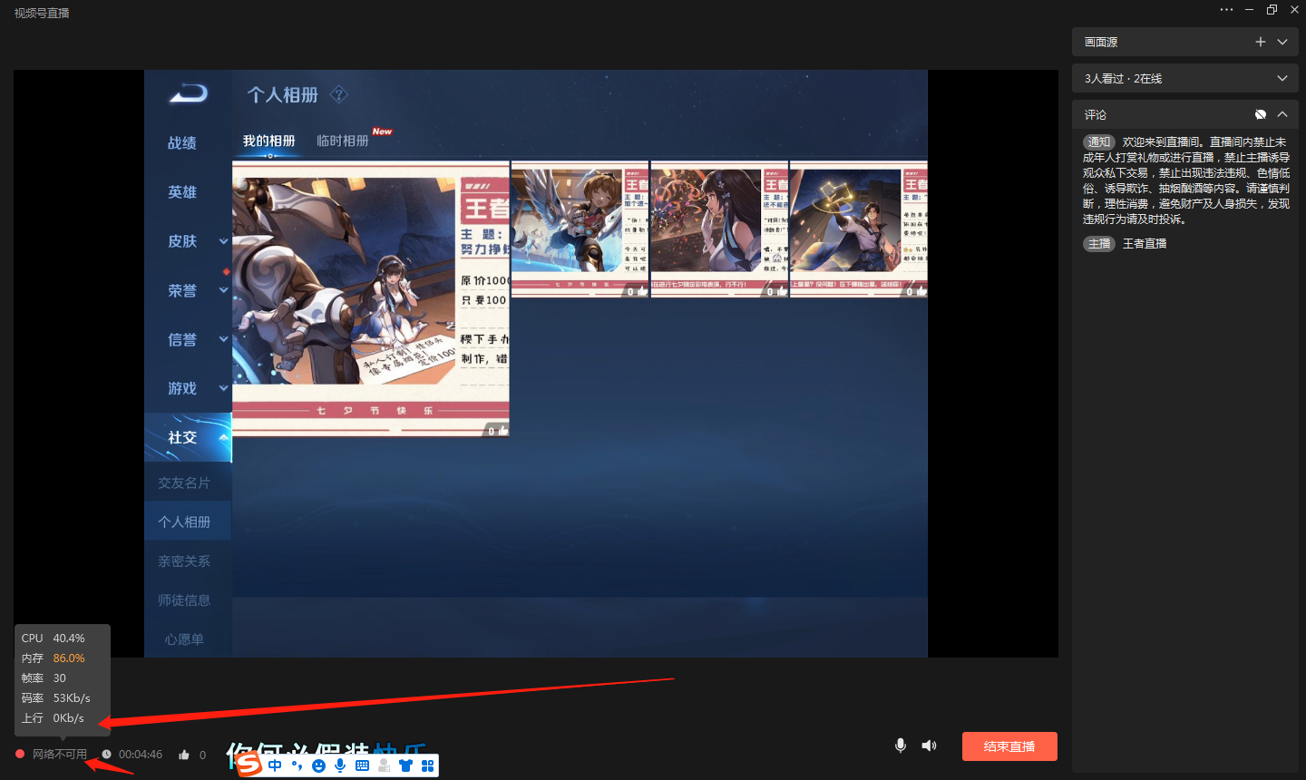Start Sogou voice input microphone
Viewport: 1306px width, 780px height.
[340, 765]
